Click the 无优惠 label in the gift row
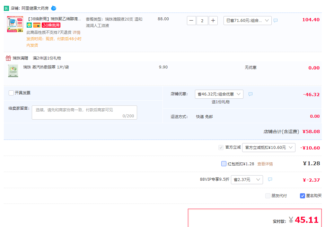This screenshot has width=325, height=227. pyautogui.click(x=250, y=68)
